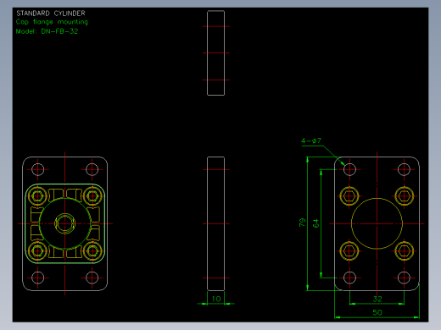Image resolution: width=441 pixels, height=330 pixels.
Task: Pick the 32 horizontal dimension value
Action: (x=377, y=299)
